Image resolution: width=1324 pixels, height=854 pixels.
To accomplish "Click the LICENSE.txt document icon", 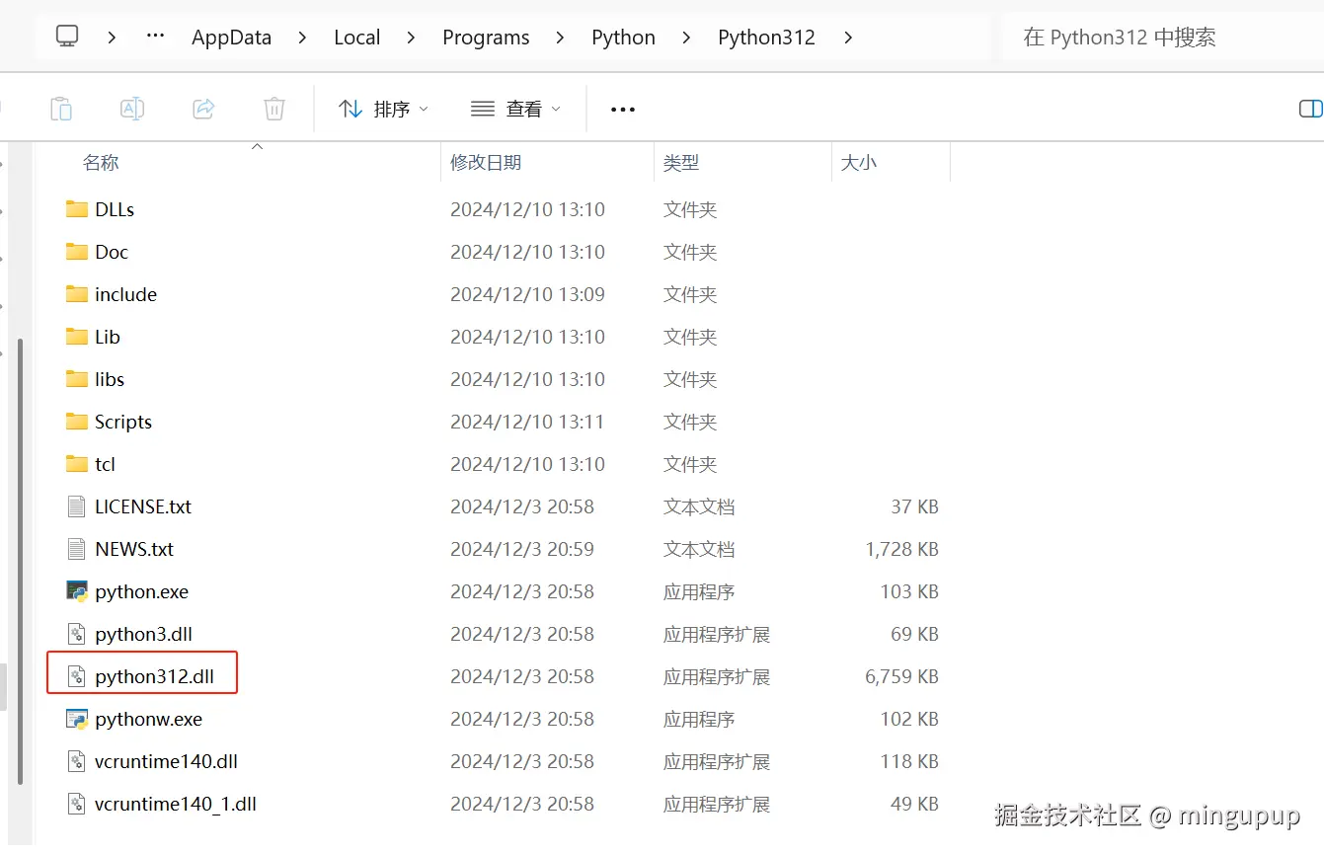I will tap(77, 506).
